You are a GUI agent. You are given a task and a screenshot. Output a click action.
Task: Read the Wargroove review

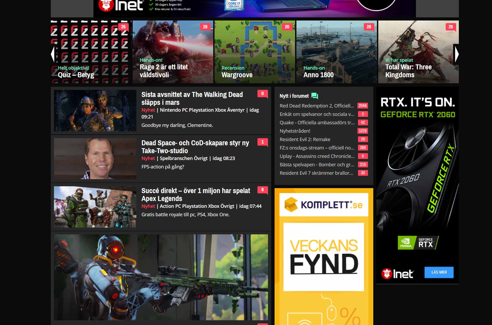pos(255,52)
